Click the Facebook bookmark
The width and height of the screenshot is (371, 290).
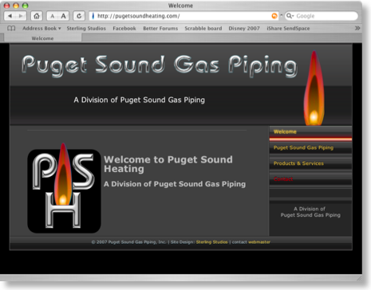(x=124, y=28)
